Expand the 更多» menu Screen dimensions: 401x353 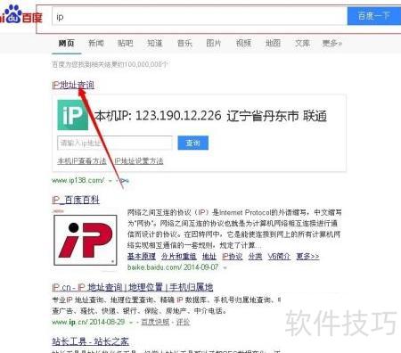pyautogui.click(x=332, y=43)
